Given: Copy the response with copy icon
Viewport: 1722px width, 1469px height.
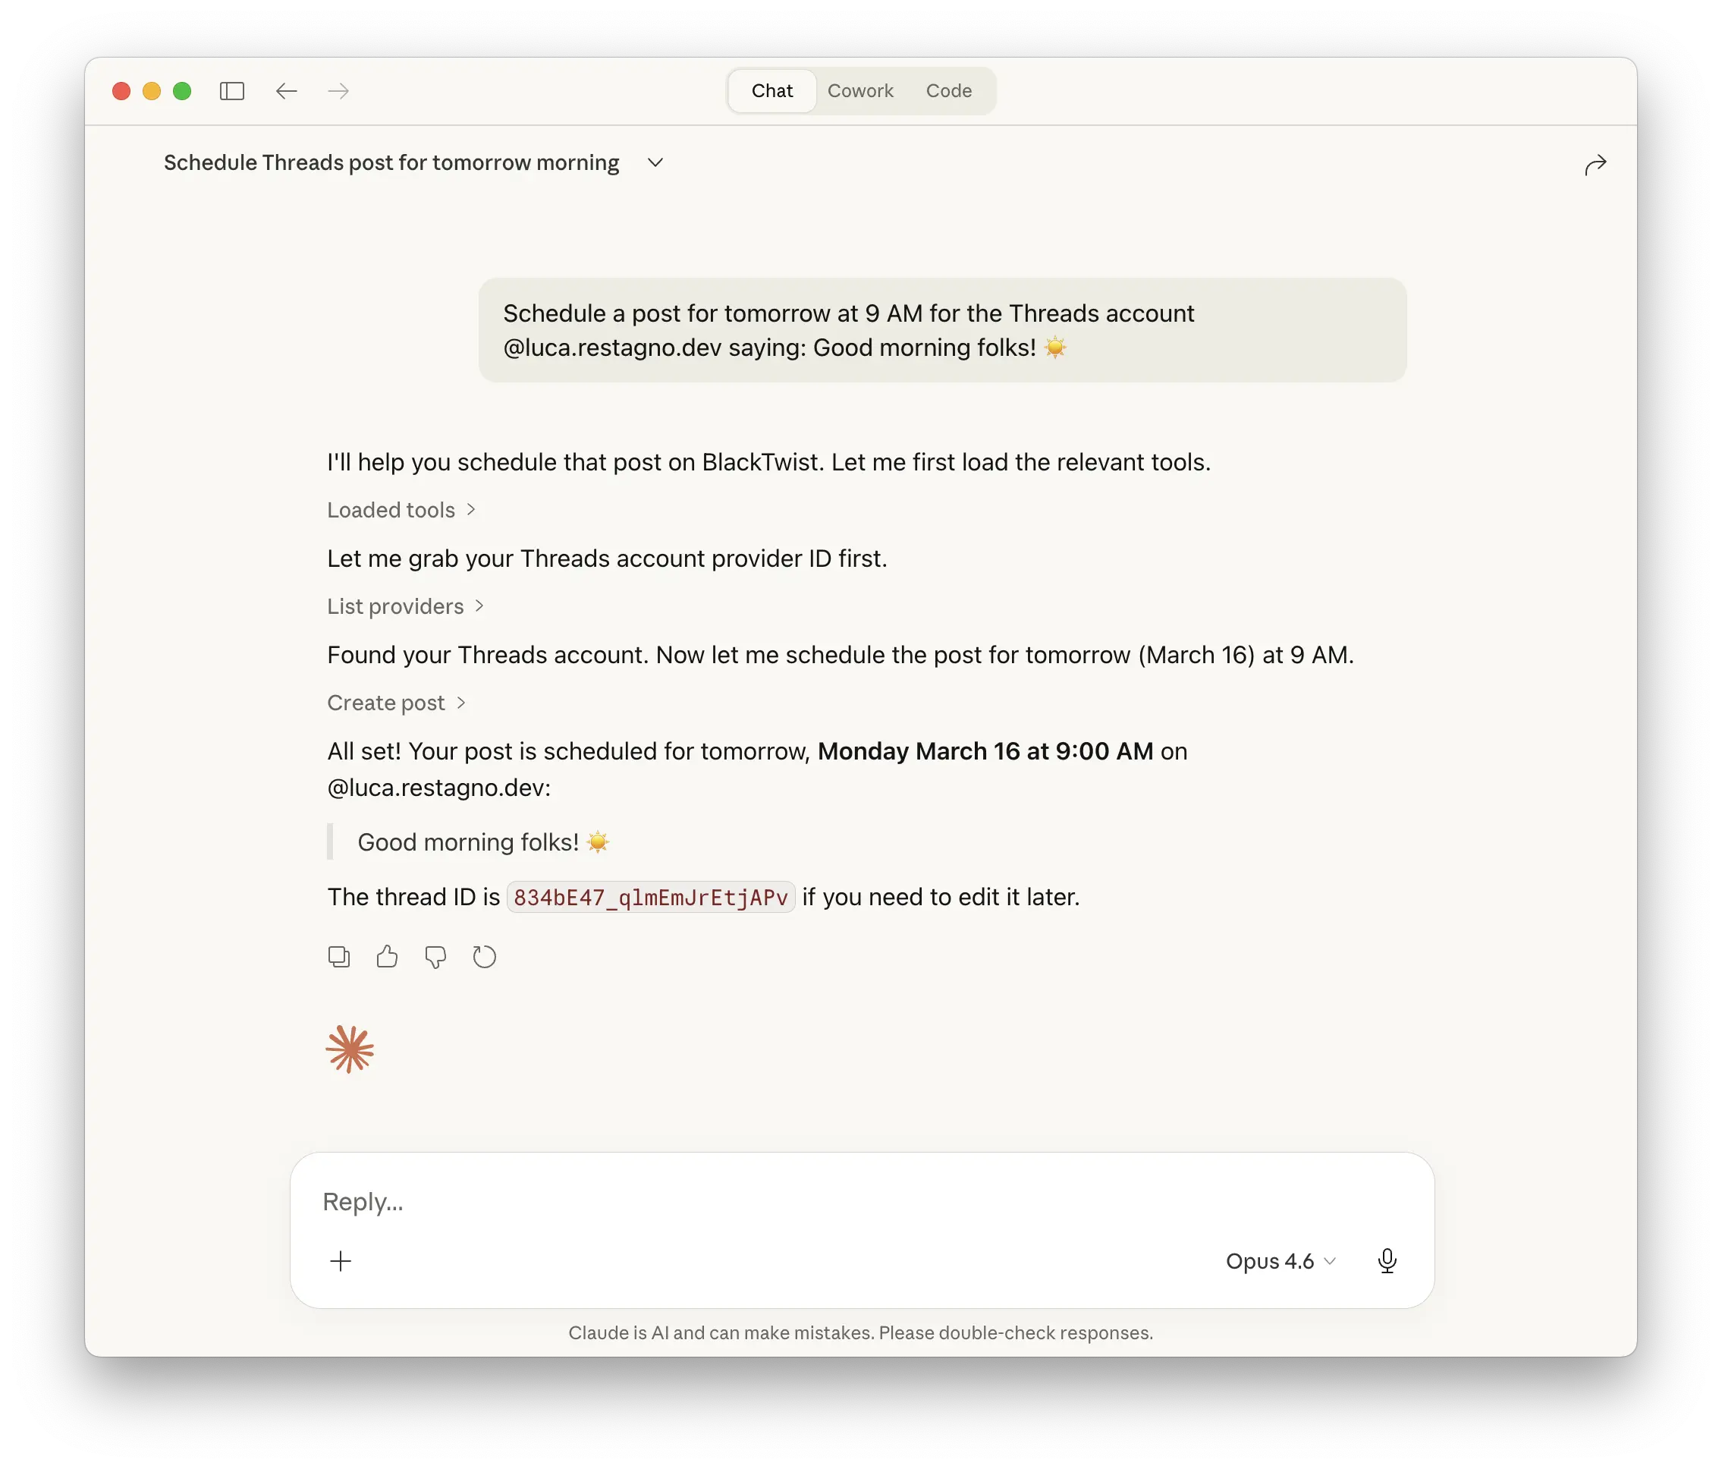Looking at the screenshot, I should tap(338, 957).
